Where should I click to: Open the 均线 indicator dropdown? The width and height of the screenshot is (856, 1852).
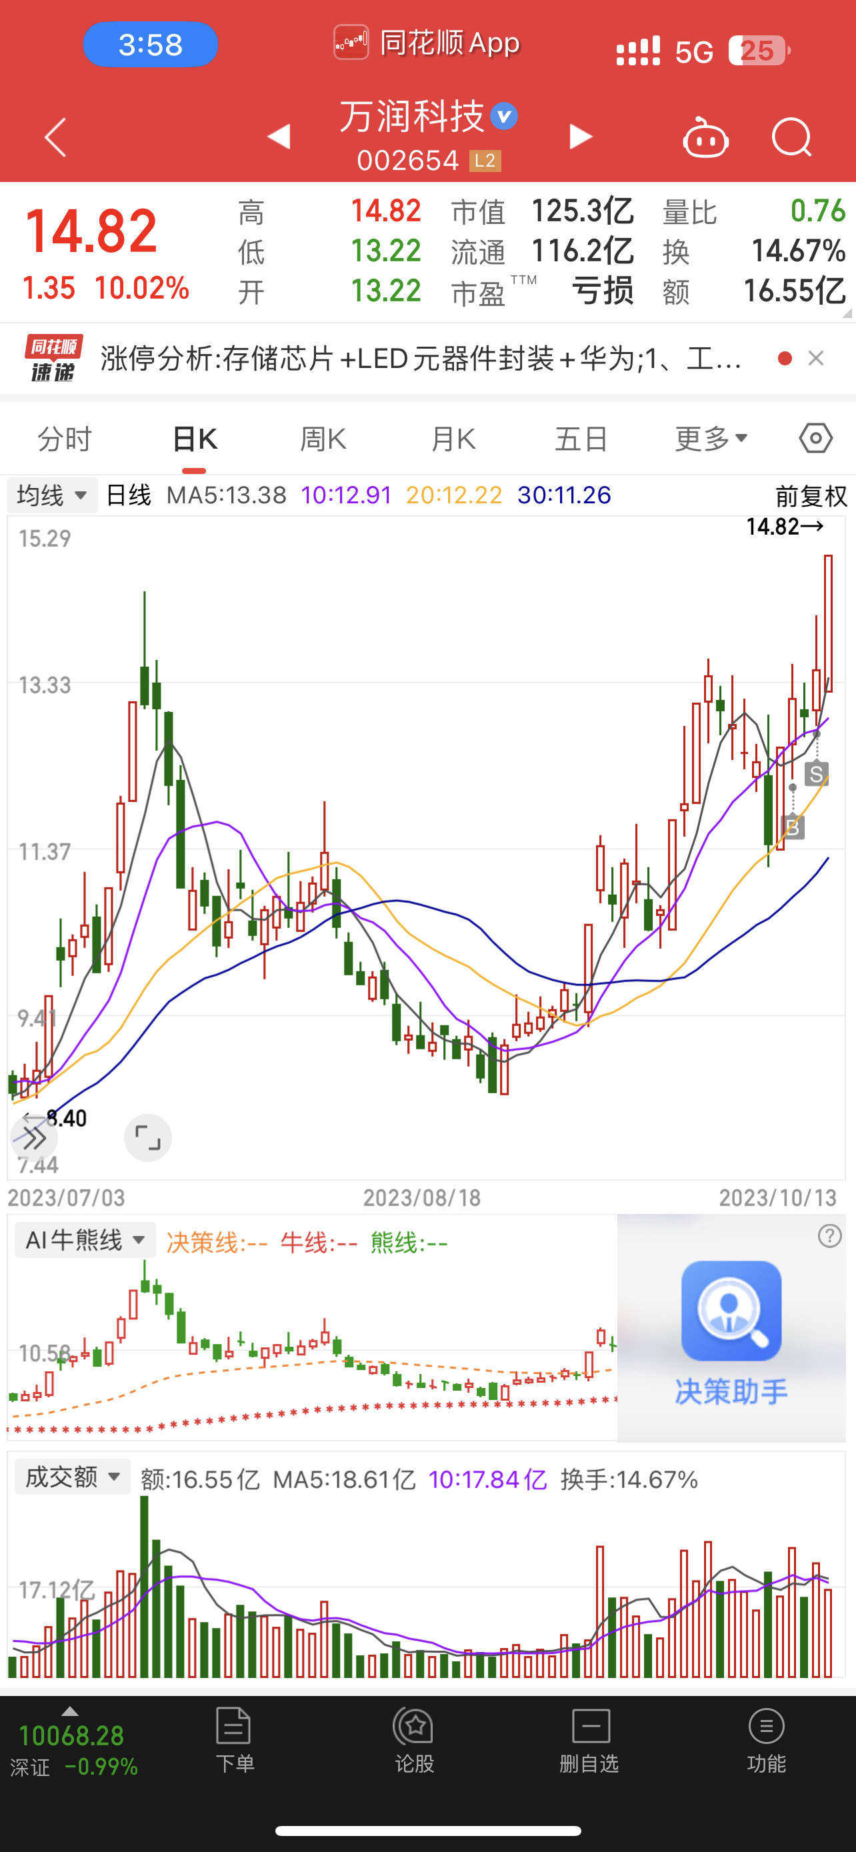click(x=52, y=495)
